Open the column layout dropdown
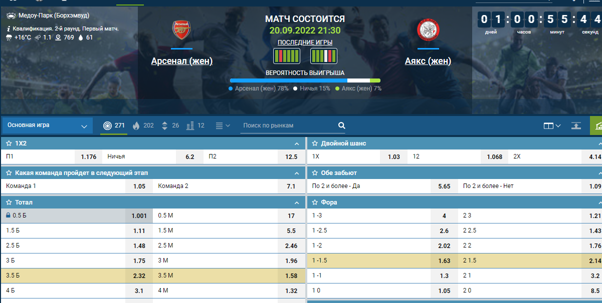This screenshot has width=602, height=303. 552,125
